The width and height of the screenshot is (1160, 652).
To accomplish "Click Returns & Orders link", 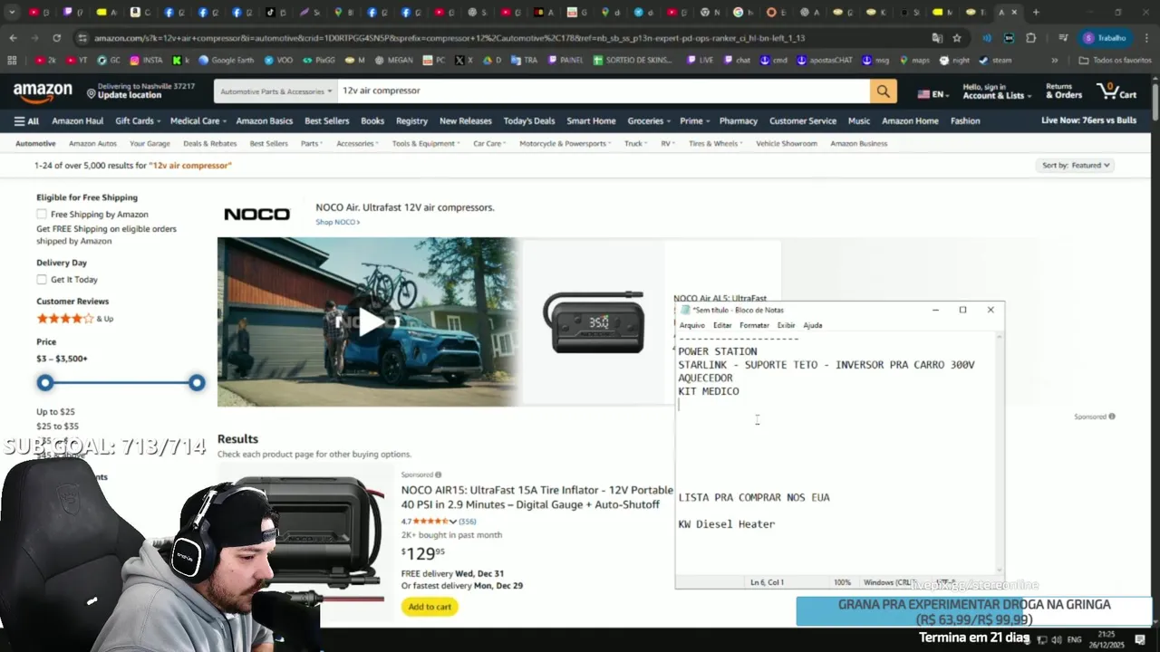I will click(x=1064, y=91).
